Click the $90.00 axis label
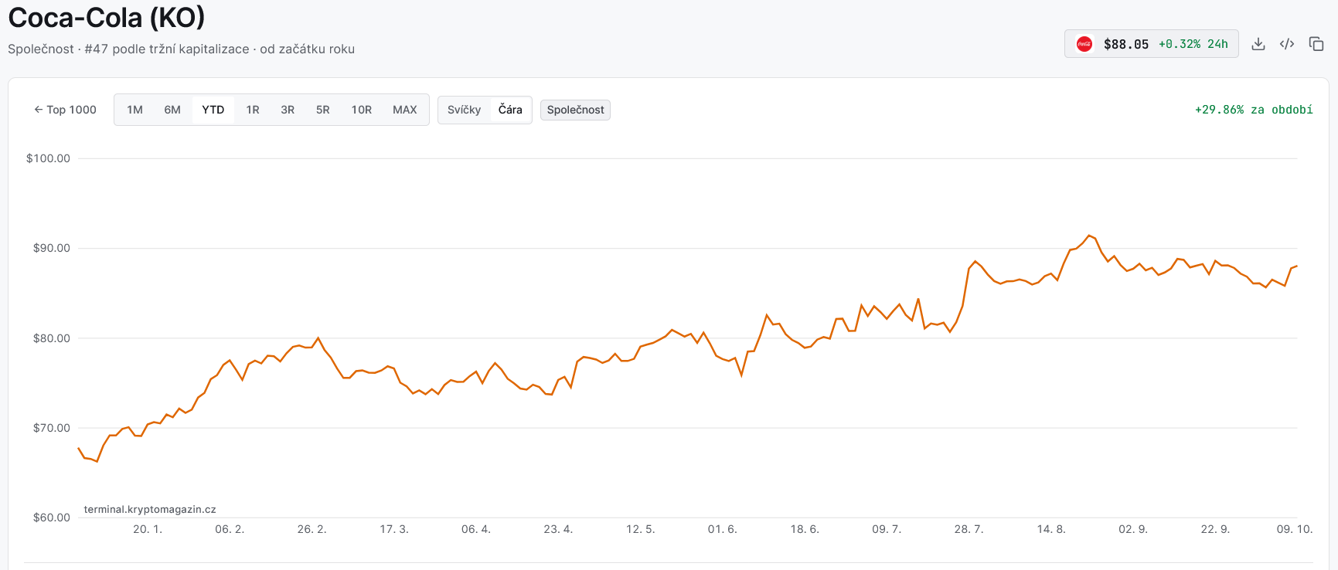The height and width of the screenshot is (570, 1338). tap(52, 248)
